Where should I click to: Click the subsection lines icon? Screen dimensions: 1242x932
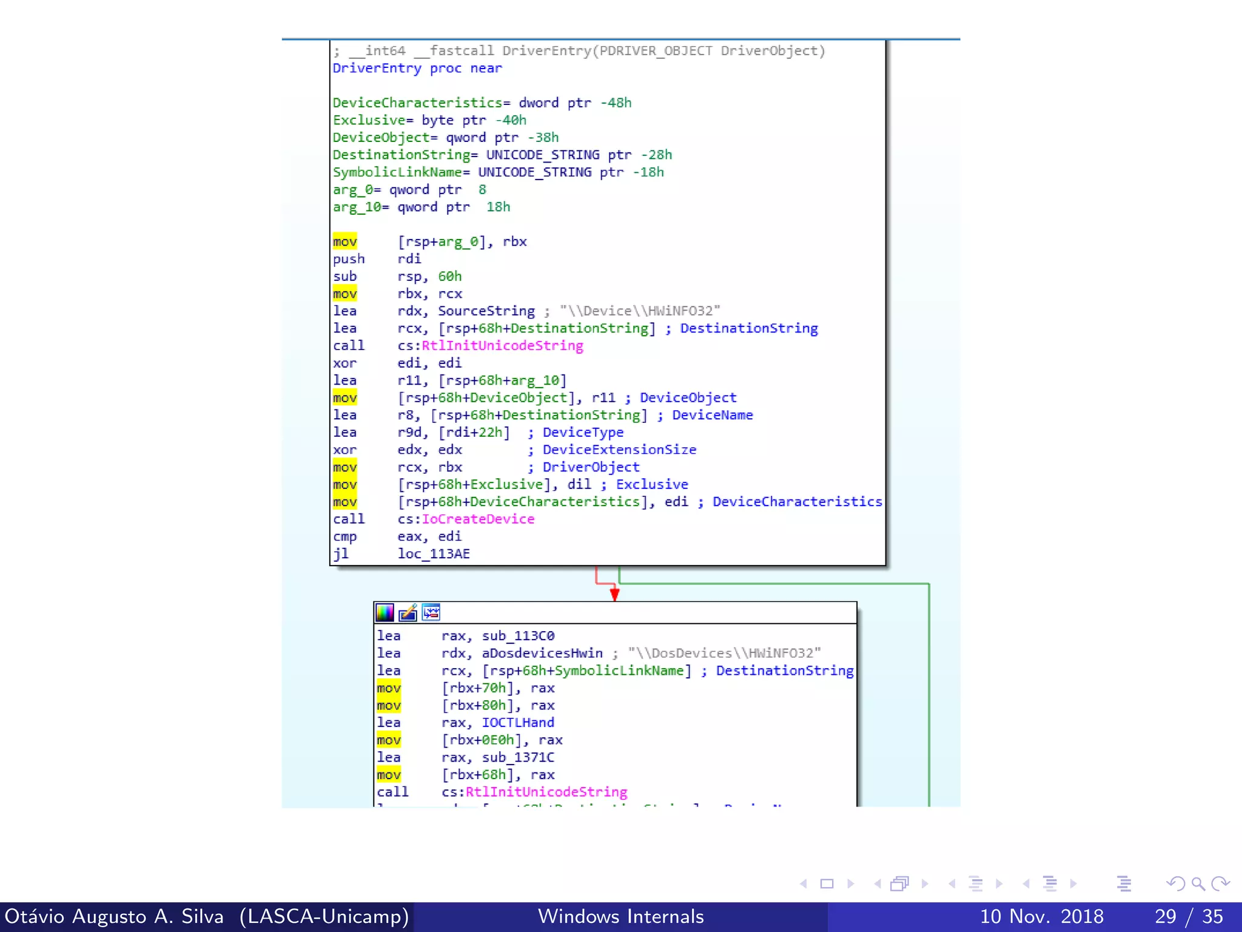pos(976,884)
